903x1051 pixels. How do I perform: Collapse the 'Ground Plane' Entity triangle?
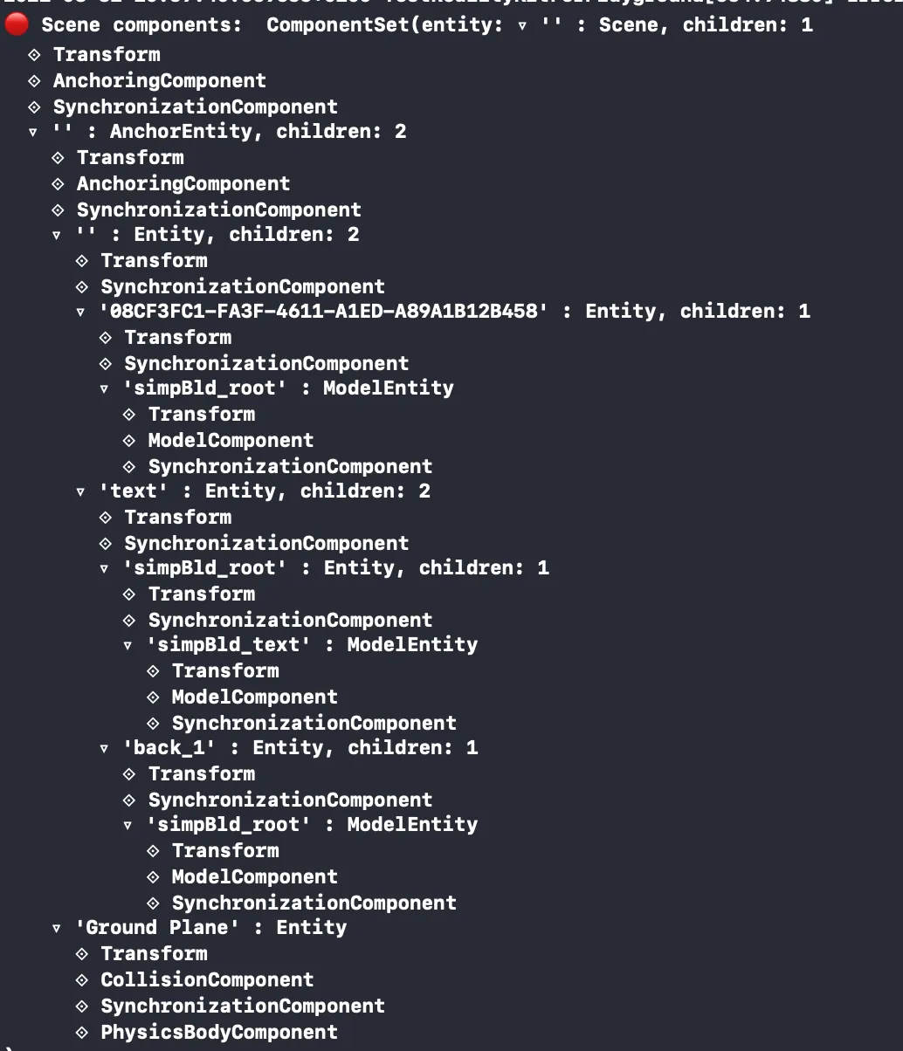57,929
